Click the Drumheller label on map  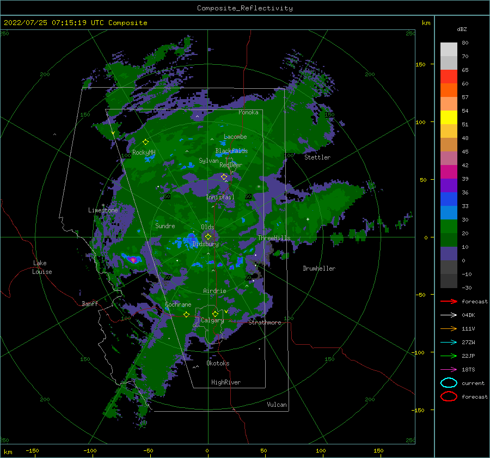[x=319, y=268]
